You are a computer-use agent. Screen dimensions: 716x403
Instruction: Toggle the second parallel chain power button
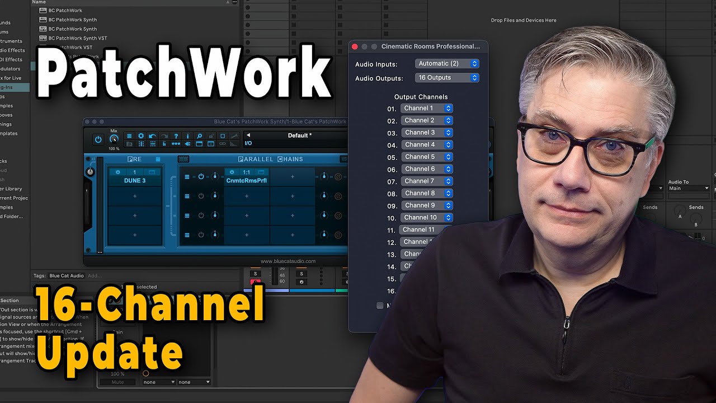[201, 196]
